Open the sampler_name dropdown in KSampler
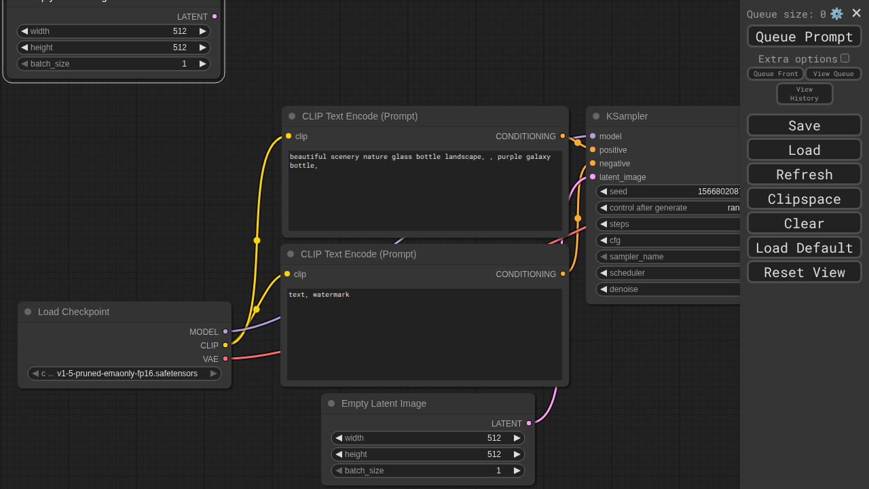This screenshot has width=869, height=489. (669, 257)
